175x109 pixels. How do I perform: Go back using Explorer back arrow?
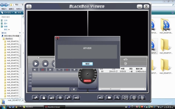tap(2, 5)
